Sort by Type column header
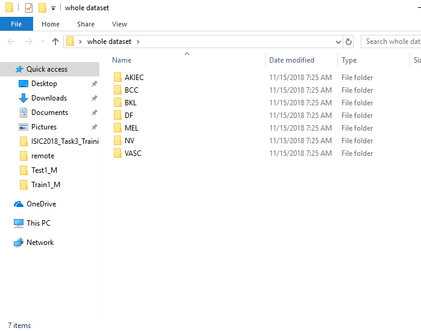This screenshot has height=331, width=421. click(349, 60)
